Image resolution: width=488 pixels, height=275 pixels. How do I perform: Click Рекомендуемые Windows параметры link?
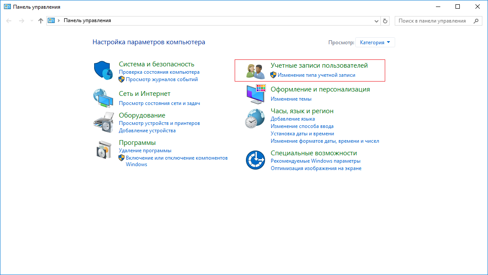pos(315,161)
